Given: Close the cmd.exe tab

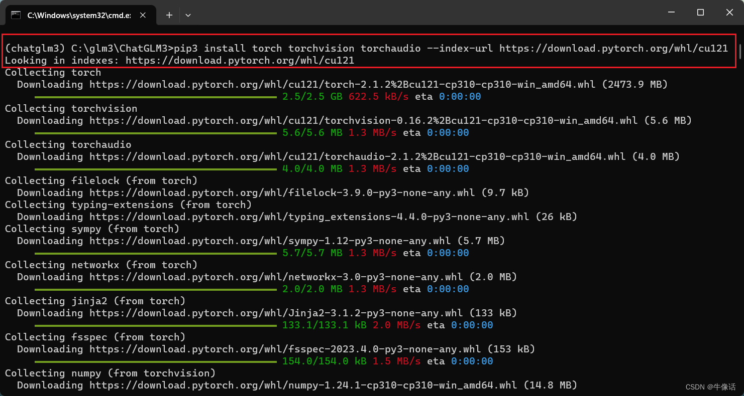Looking at the screenshot, I should pos(143,16).
